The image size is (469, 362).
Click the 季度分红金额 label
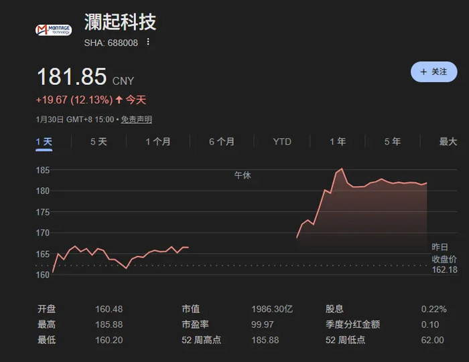pyautogui.click(x=353, y=325)
